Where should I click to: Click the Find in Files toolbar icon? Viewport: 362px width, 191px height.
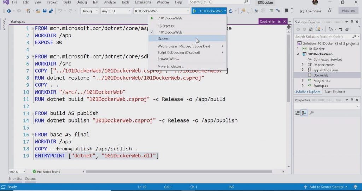(243, 11)
